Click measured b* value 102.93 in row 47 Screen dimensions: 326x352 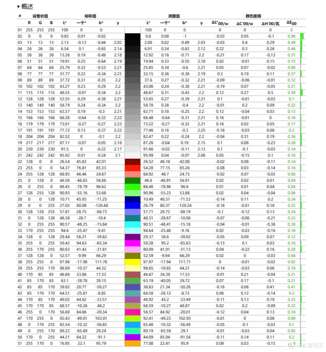pos(184,318)
